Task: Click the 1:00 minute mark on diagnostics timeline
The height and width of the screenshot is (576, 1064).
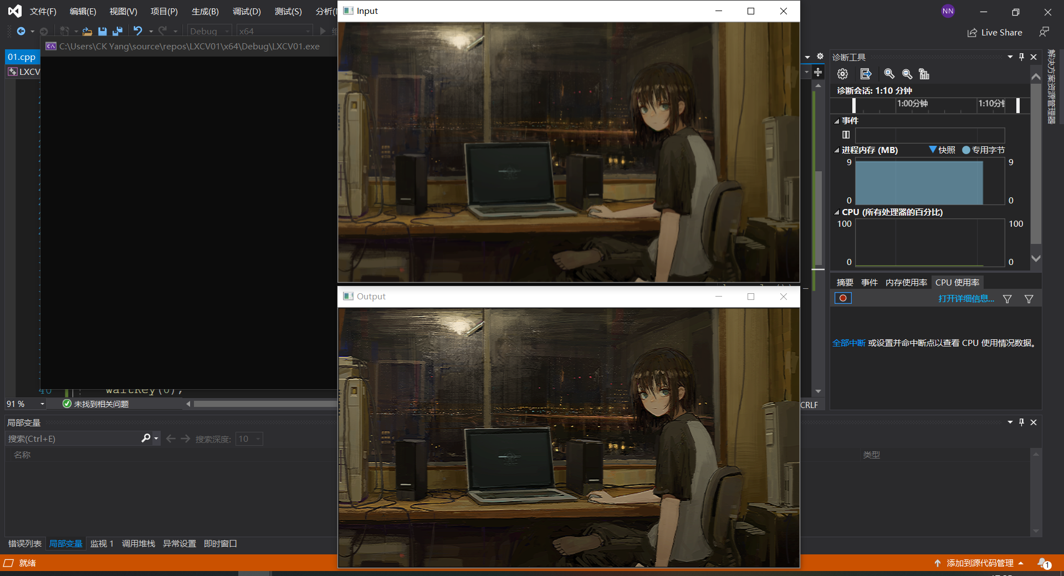Action: click(x=912, y=104)
